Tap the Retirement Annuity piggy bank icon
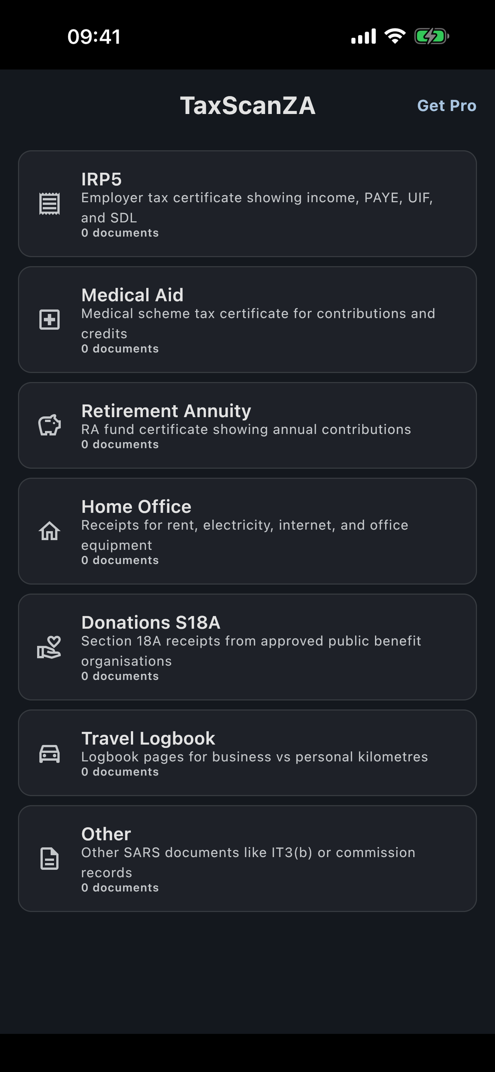The width and height of the screenshot is (495, 1072). (49, 425)
